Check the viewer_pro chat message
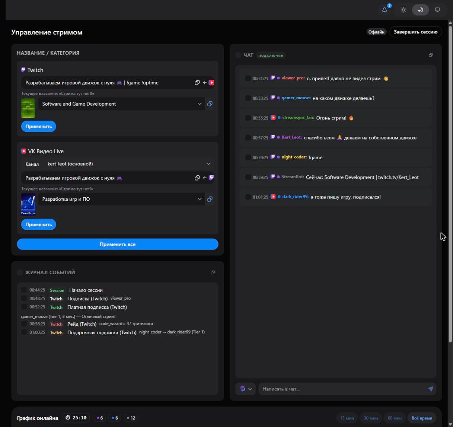453x427 pixels. point(248,78)
